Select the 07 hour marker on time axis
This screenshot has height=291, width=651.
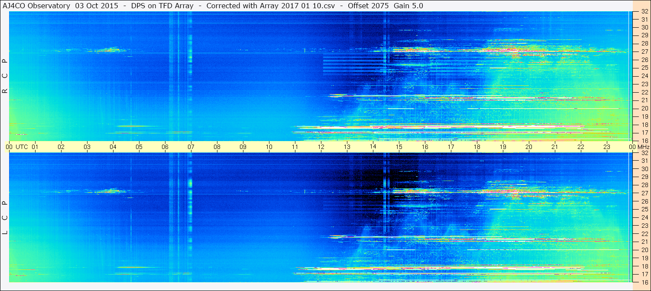click(191, 147)
